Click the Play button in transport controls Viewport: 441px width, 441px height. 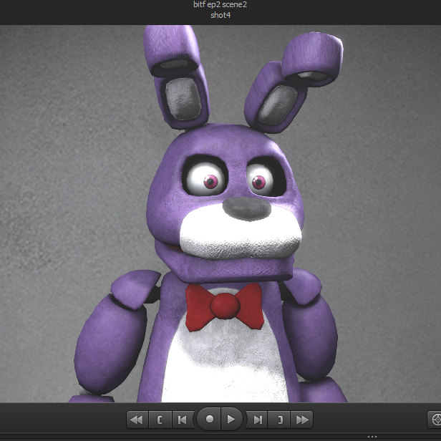coord(231,420)
